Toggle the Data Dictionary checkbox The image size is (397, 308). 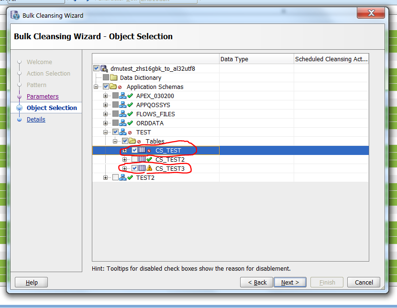point(106,77)
